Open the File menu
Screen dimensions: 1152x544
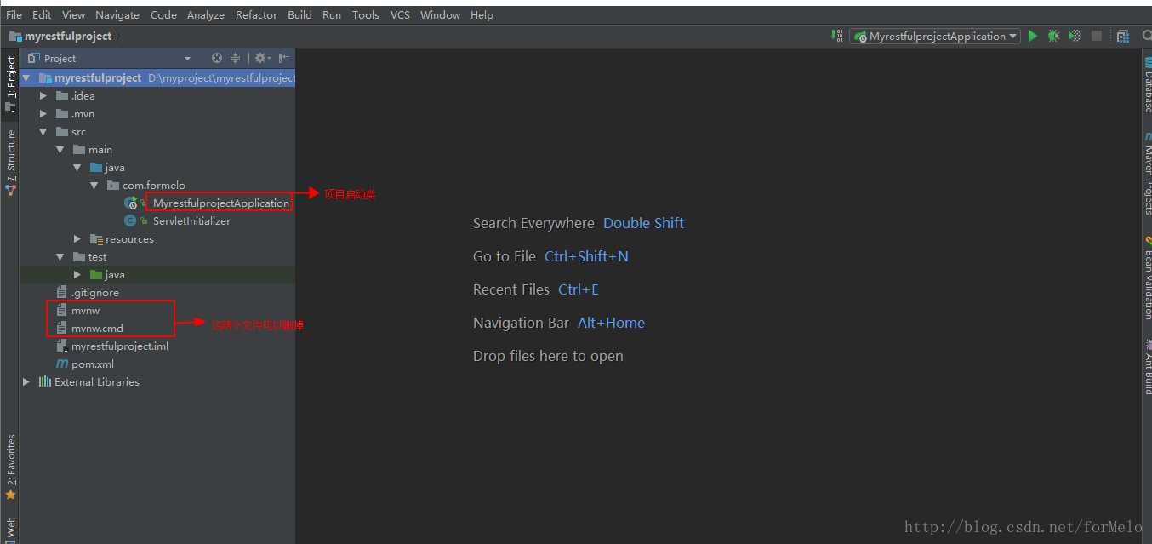pos(14,14)
